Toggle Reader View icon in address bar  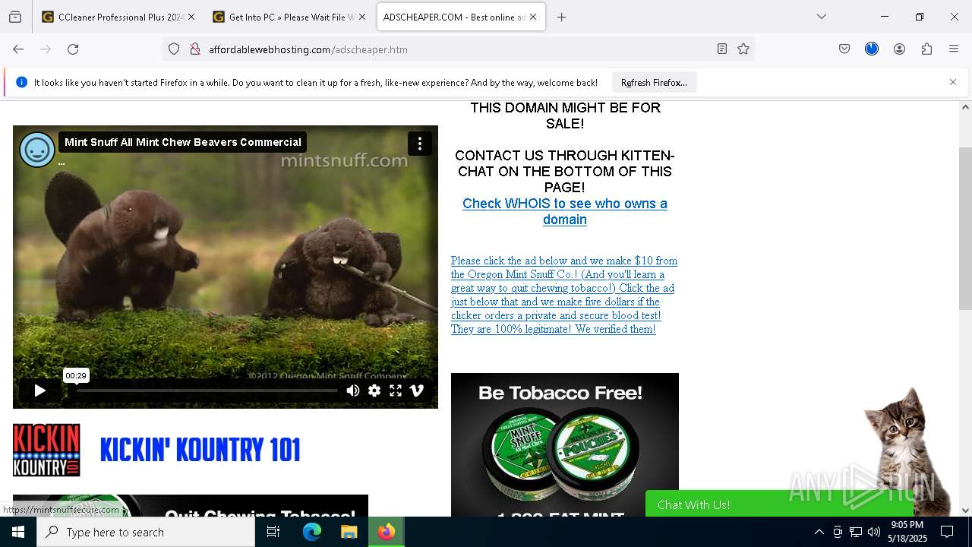722,49
